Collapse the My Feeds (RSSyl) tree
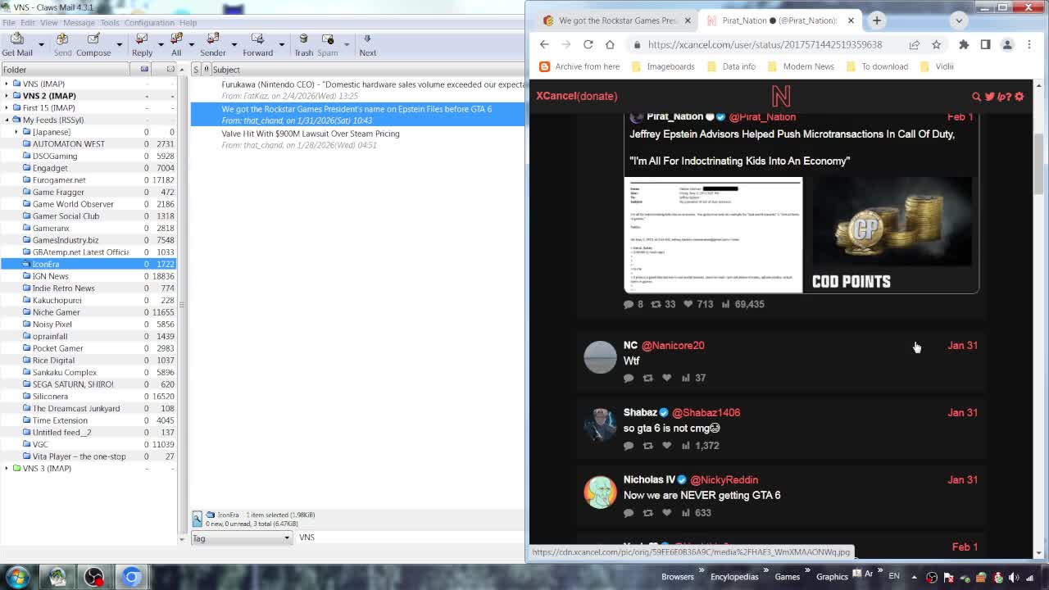Screen dimensions: 1049x590 [7, 120]
